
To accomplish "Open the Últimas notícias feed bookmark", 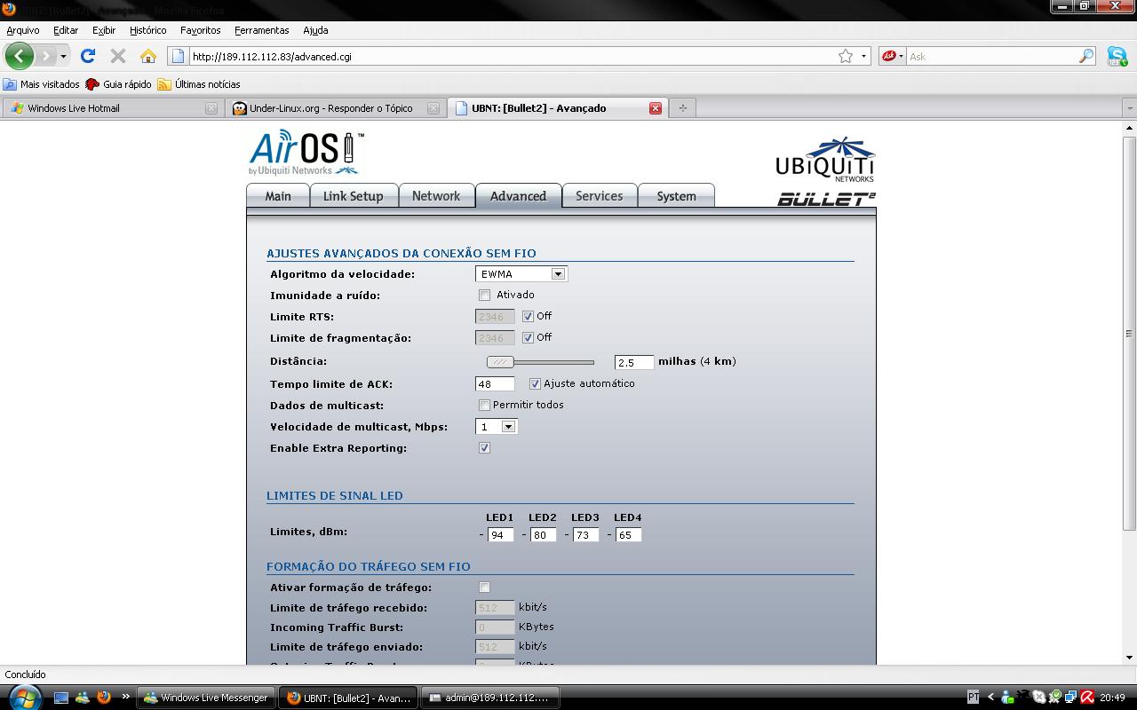I will 199,84.
